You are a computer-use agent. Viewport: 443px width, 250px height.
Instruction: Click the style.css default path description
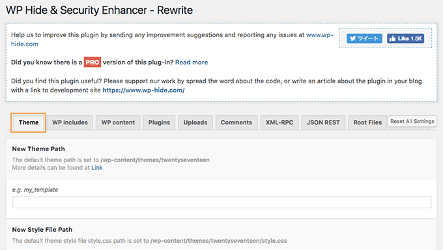(x=149, y=241)
